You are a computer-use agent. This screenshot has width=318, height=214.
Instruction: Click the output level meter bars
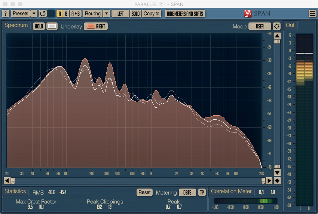(305, 120)
